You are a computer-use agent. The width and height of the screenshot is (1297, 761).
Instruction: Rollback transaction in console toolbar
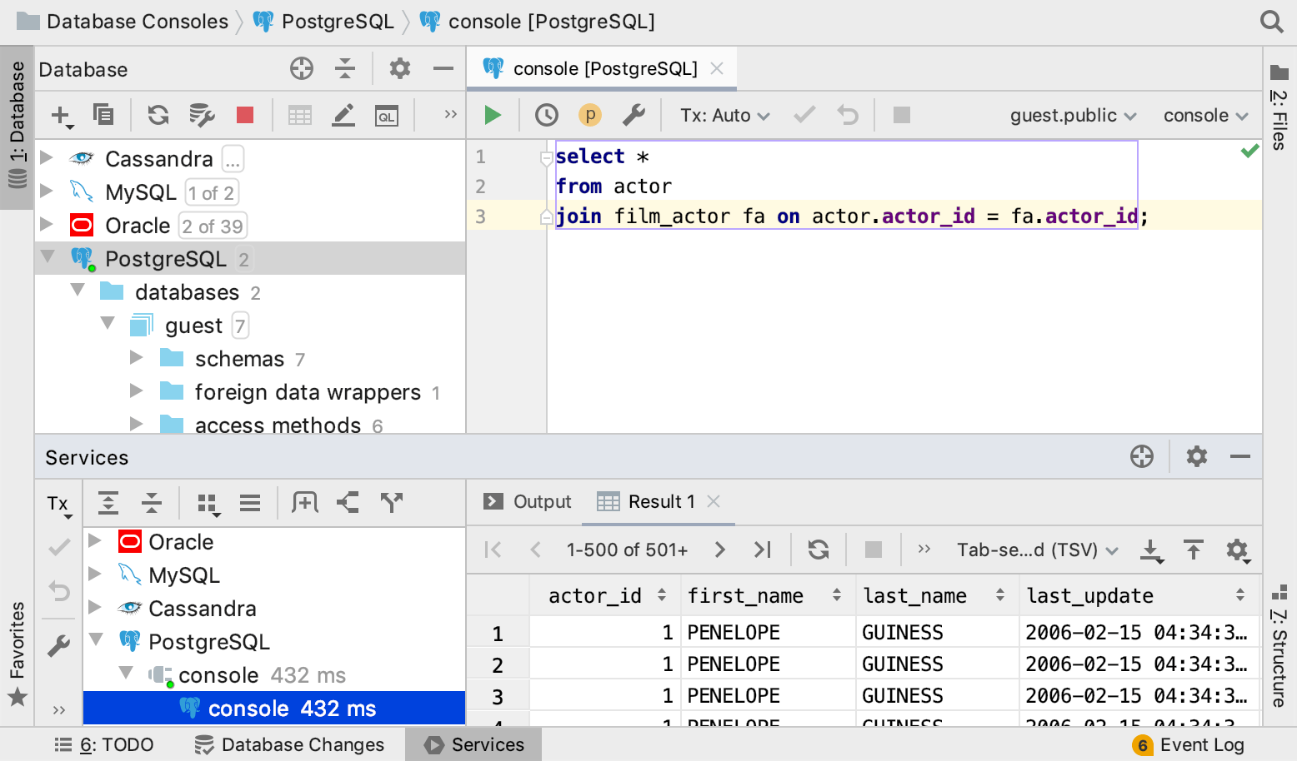[x=848, y=115]
